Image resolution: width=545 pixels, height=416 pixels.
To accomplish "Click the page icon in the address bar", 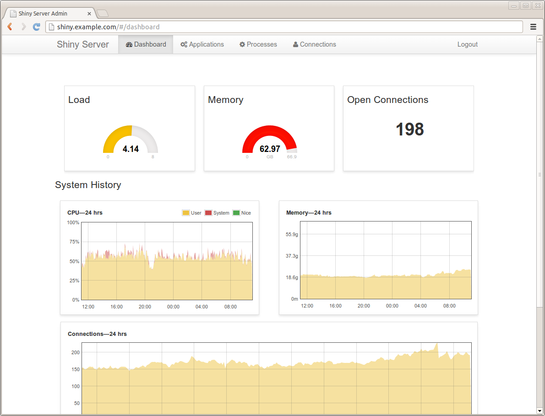I will click(51, 27).
